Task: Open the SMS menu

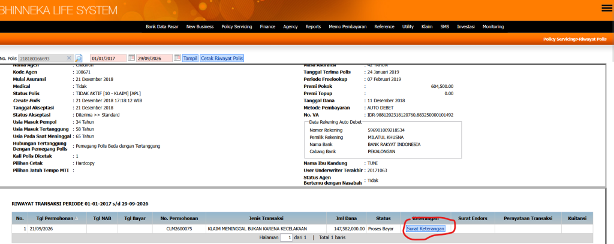Action: click(x=444, y=27)
